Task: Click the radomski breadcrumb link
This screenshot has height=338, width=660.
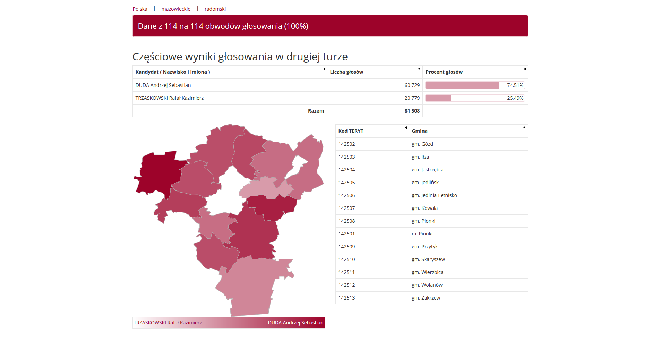Action: point(215,9)
